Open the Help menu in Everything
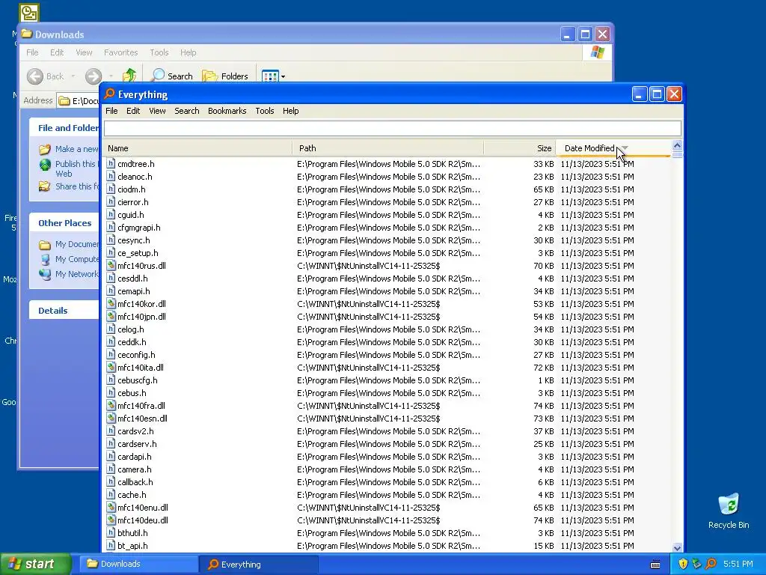766x575 pixels. point(290,111)
